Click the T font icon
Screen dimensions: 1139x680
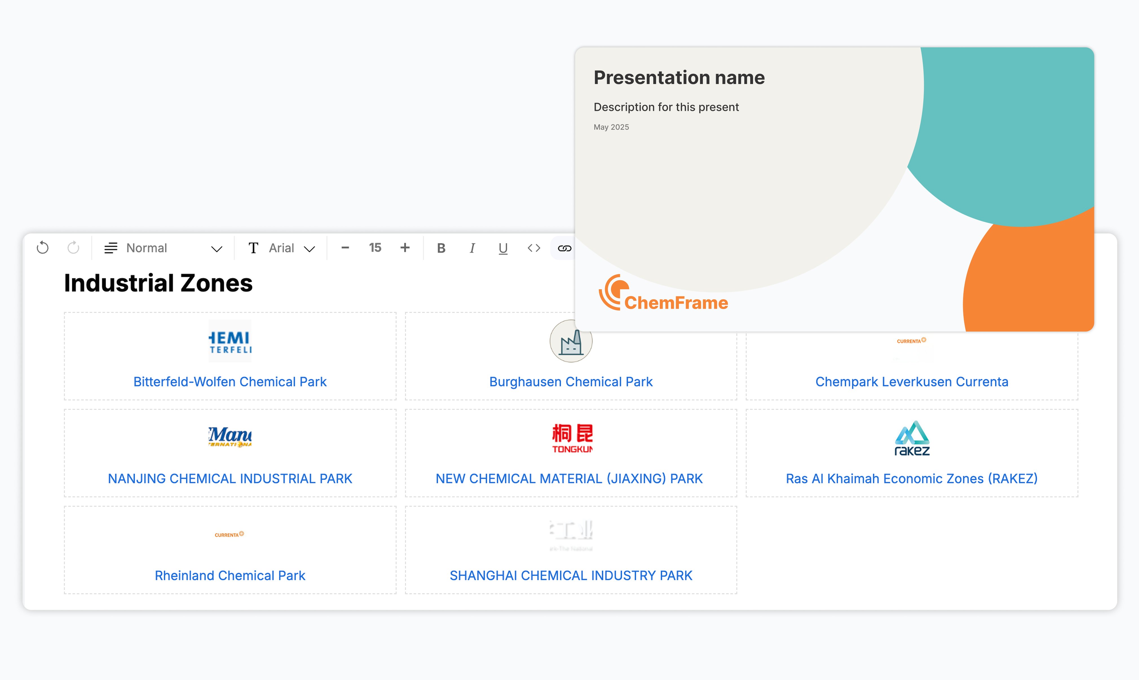coord(253,248)
